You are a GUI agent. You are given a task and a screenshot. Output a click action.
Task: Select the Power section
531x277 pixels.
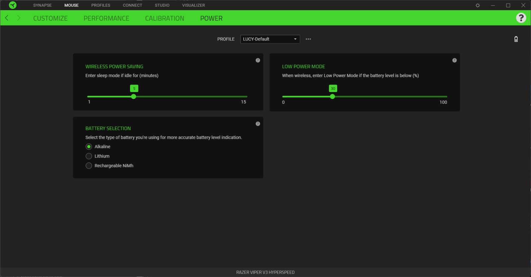click(x=211, y=18)
